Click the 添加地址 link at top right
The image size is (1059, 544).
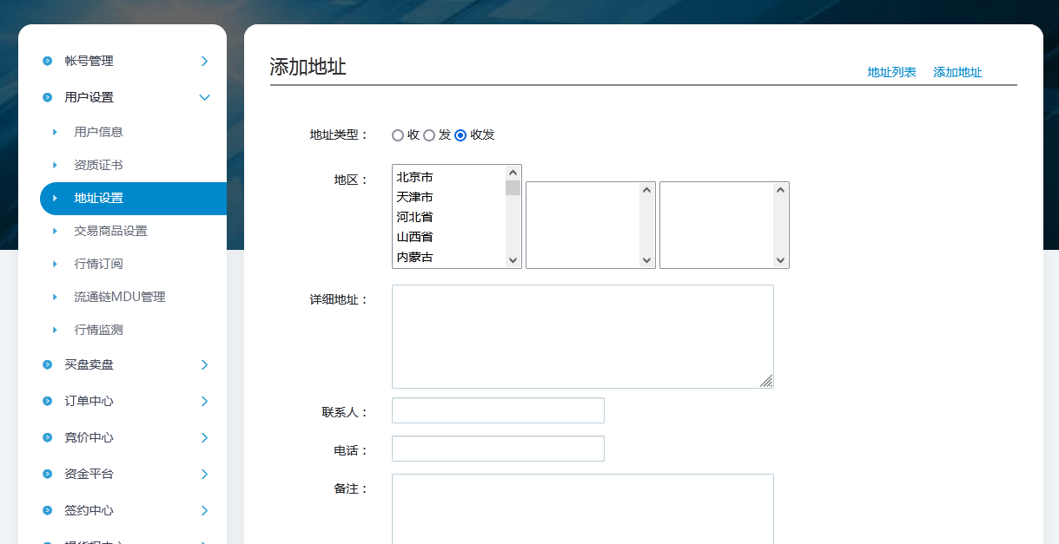tap(957, 72)
